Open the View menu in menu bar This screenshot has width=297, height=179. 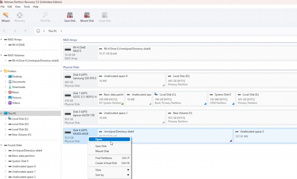[x=18, y=7]
